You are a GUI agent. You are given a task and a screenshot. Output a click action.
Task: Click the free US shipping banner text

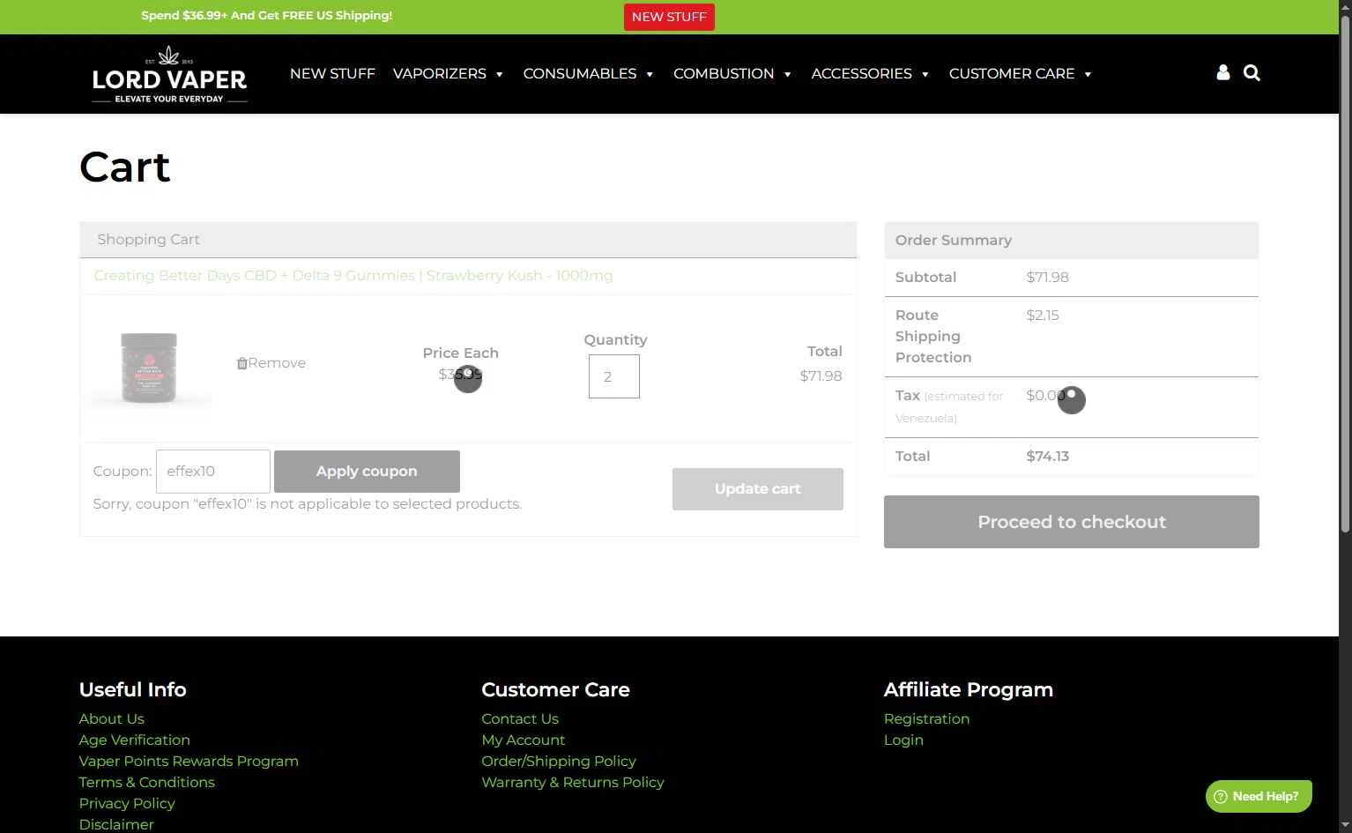tap(267, 16)
